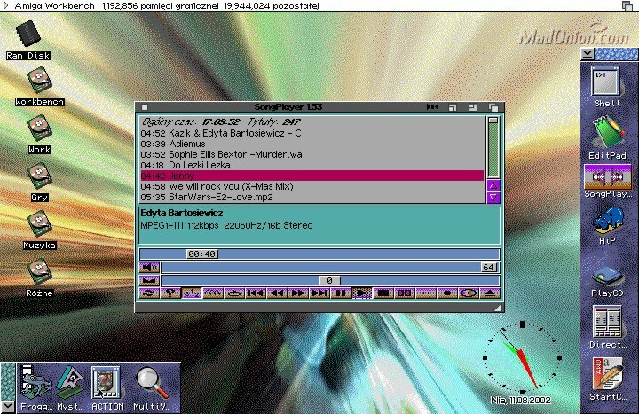Click the play button in SongPlayer

362,293
